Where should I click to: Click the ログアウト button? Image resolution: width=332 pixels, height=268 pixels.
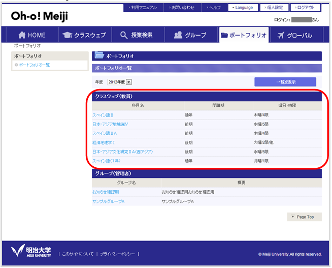tap(305, 8)
